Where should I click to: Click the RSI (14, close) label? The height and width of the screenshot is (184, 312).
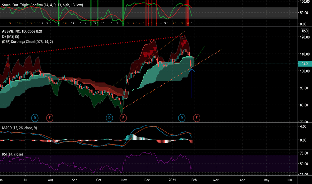point(12,154)
